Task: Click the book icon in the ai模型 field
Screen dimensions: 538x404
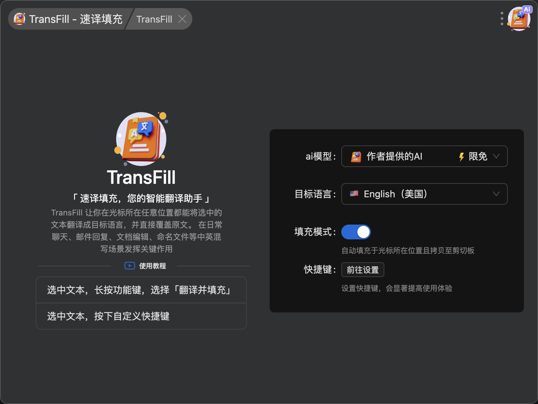Action: point(356,157)
